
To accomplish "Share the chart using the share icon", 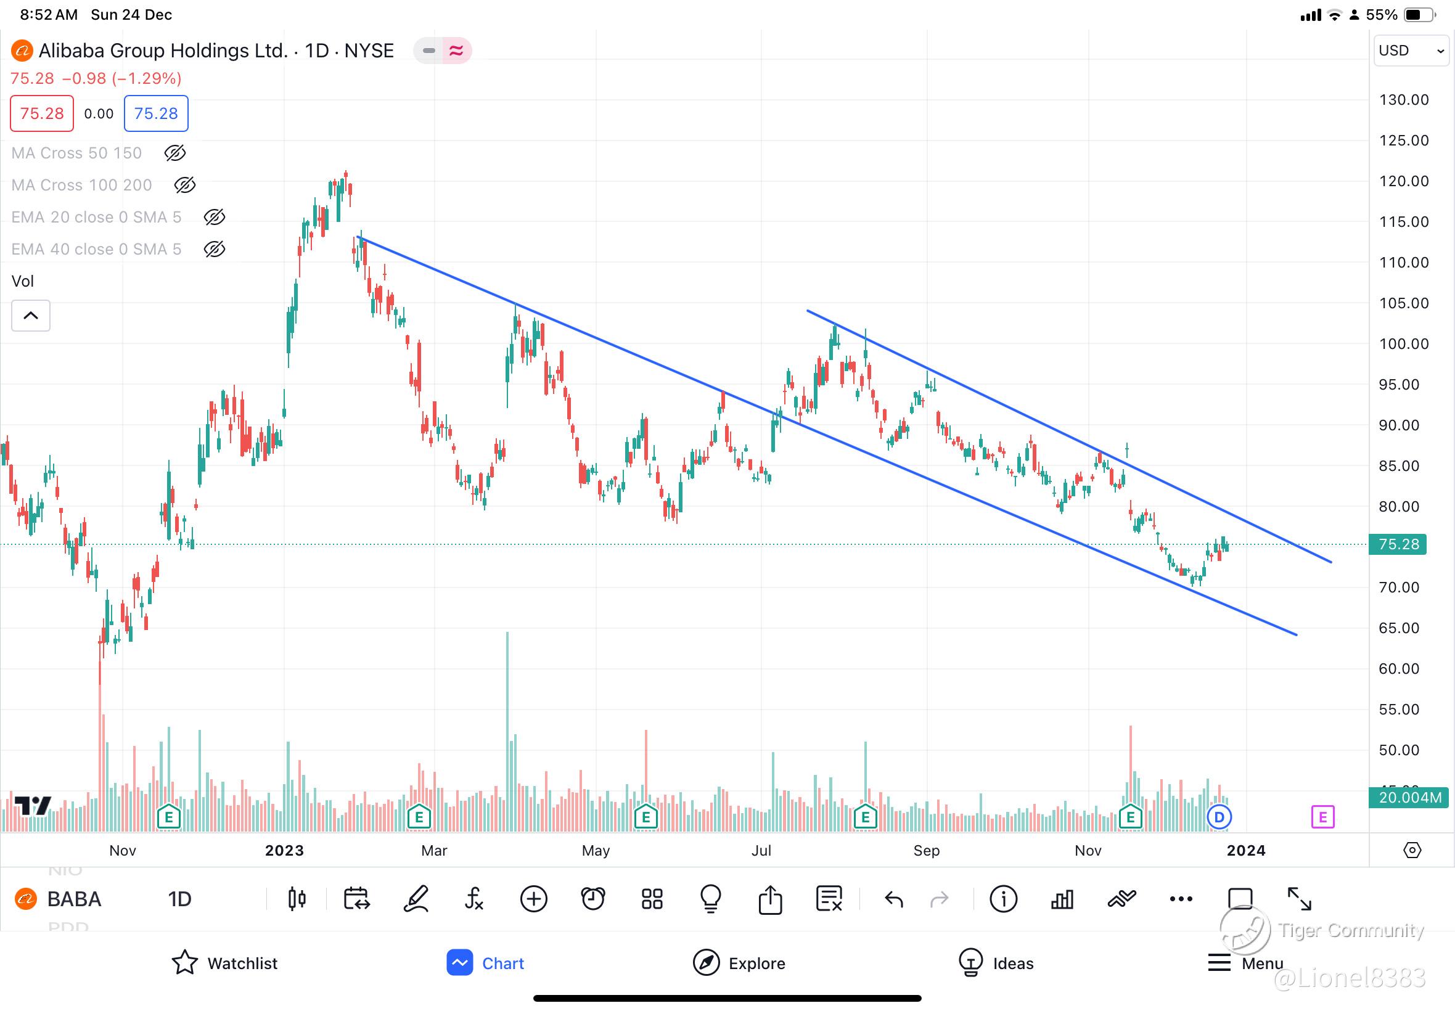I will 770,898.
